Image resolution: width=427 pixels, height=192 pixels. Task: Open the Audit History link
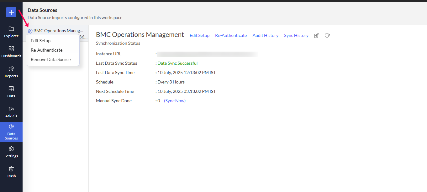(x=265, y=35)
